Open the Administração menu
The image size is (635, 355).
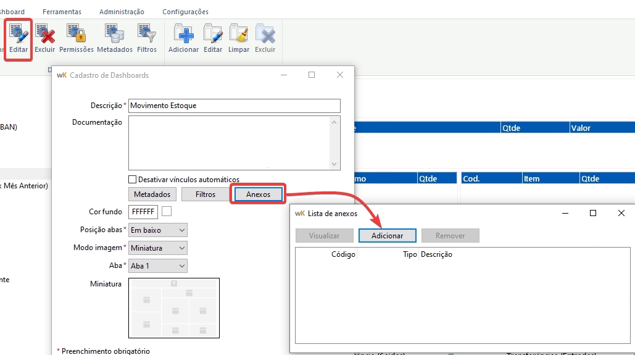tap(122, 12)
